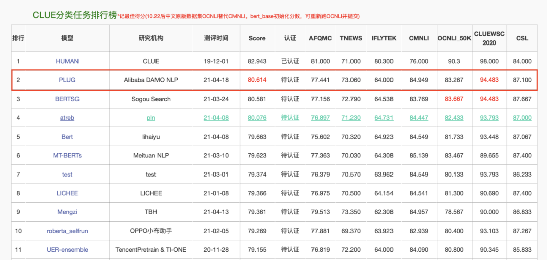Open the LICHEE model link

67,193
